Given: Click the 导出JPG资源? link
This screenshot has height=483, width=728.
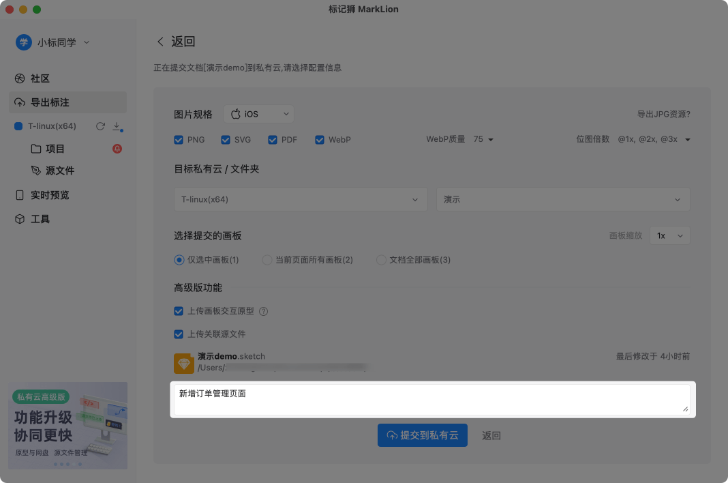Looking at the screenshot, I should click(x=663, y=115).
